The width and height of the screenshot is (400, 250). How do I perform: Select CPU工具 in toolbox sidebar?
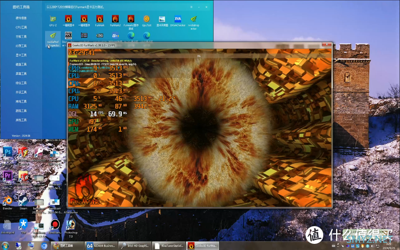click(21, 27)
